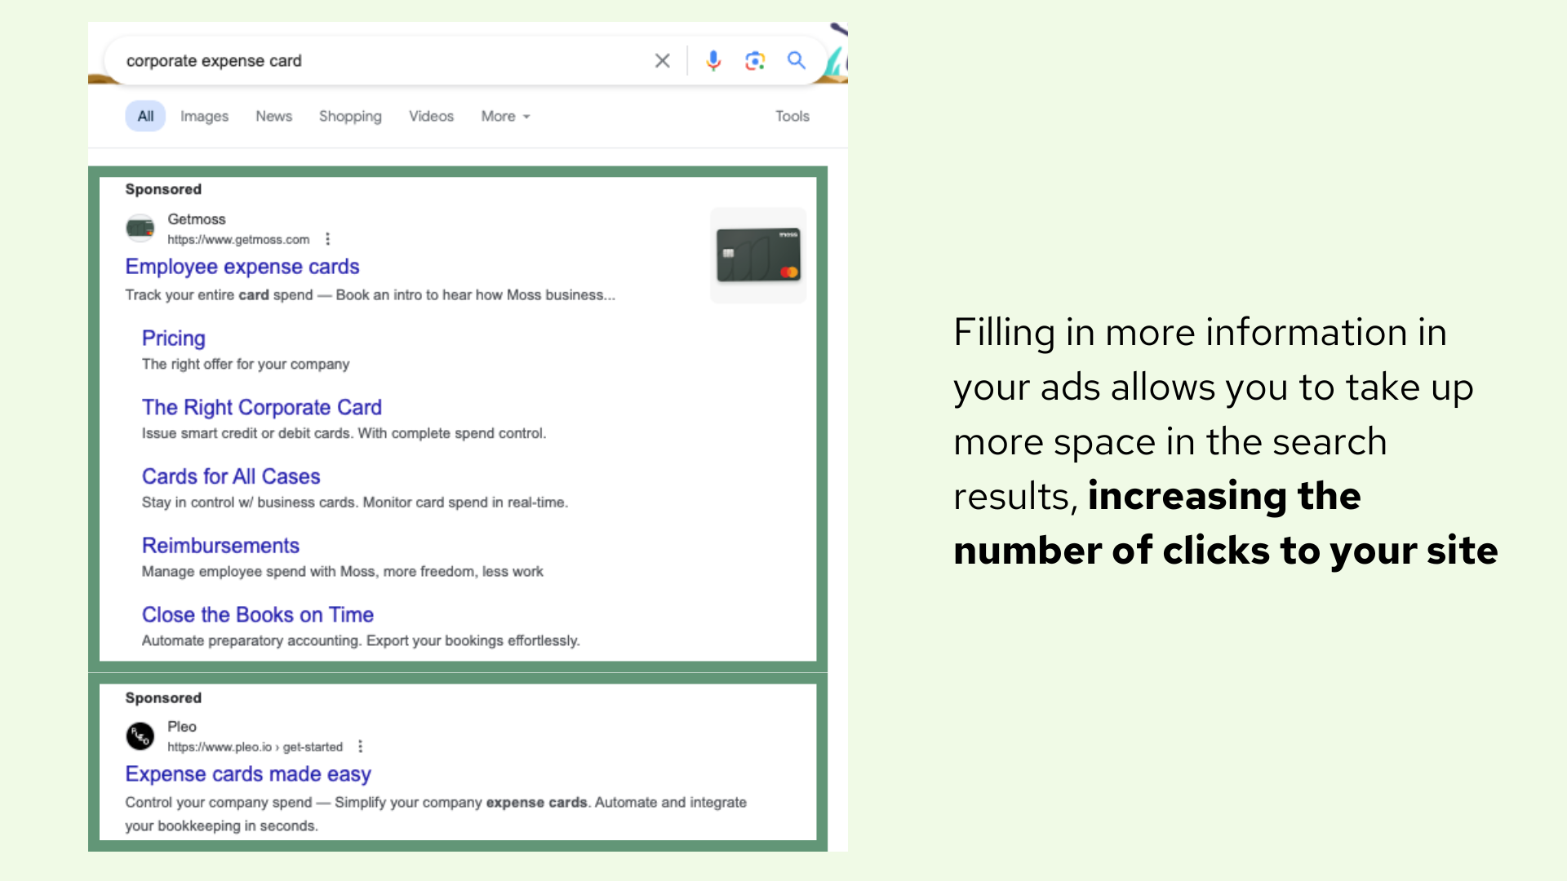Click "Issue smart credit or debit cards" description
The width and height of the screenshot is (1567, 881).
(344, 433)
